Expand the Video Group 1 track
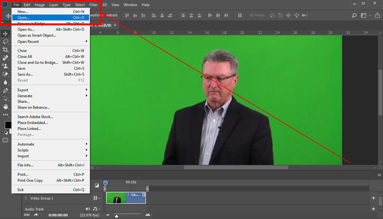This screenshot has height=219, width=383. click(26, 198)
